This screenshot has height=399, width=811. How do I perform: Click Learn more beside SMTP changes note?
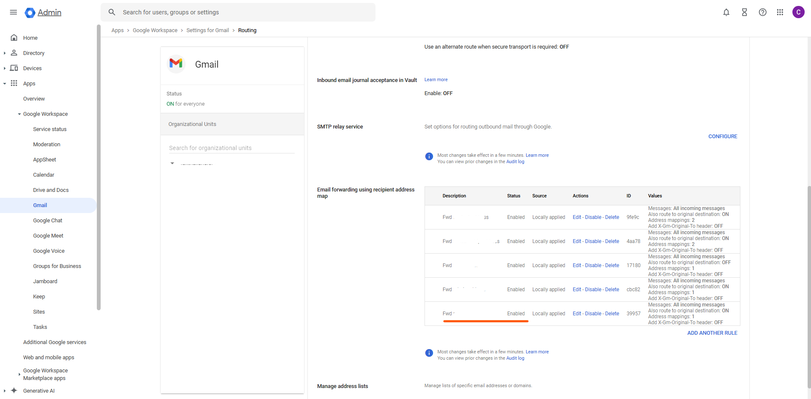click(x=537, y=155)
